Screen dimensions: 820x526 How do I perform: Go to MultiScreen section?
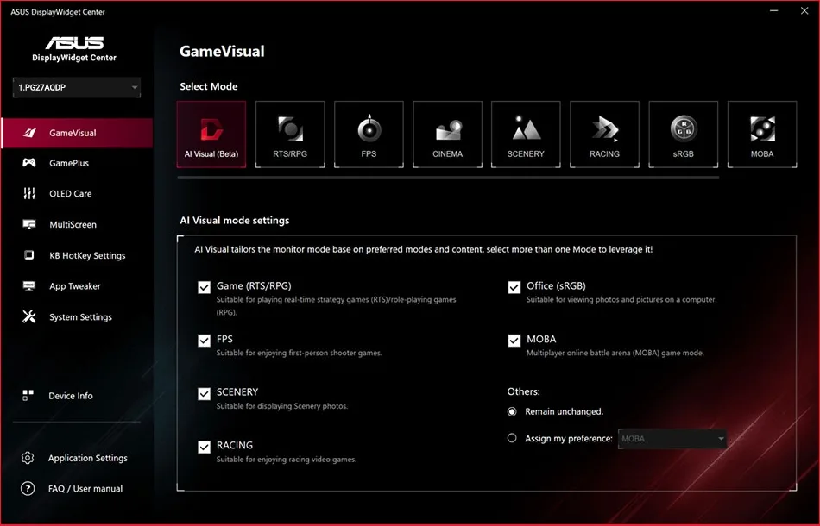point(73,224)
